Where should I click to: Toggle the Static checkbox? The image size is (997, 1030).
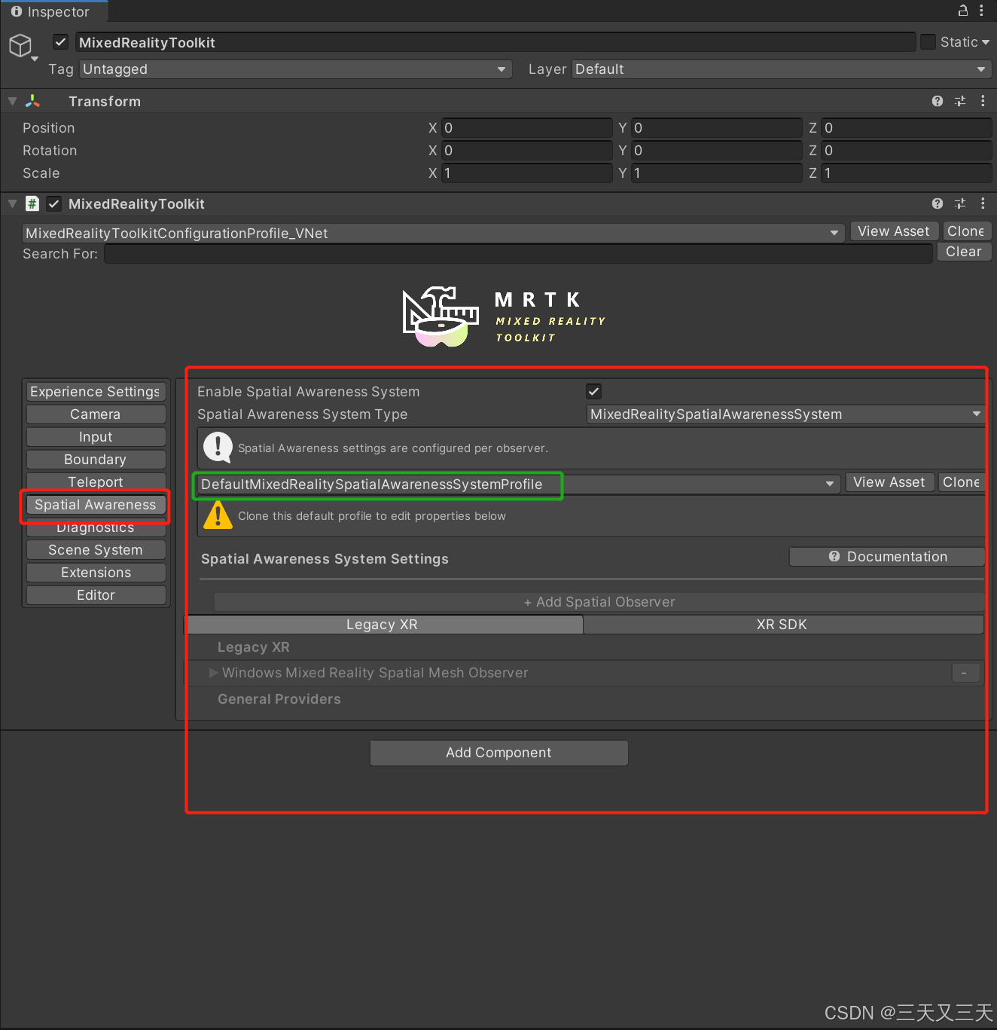(928, 42)
